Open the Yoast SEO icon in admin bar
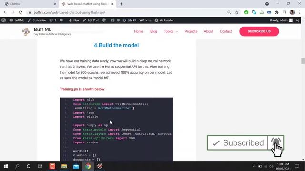The width and height of the screenshot is (305, 171). (112, 20)
